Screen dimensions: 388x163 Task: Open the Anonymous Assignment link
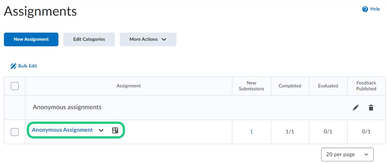62,130
